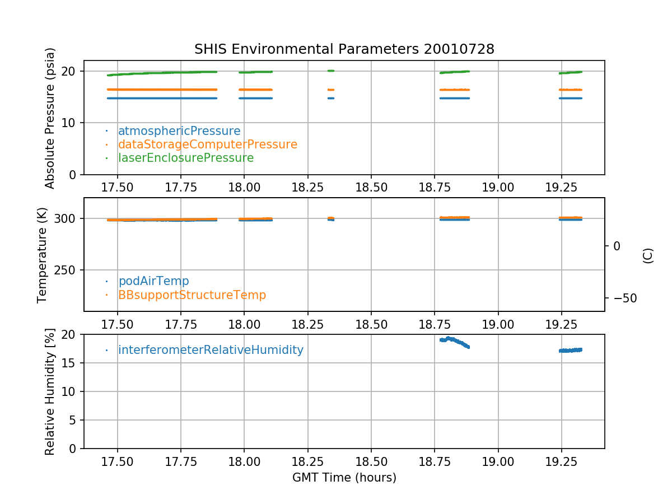The height and width of the screenshot is (504, 672).
Task: Click the SHIS Environmental Parameters plot title
Action: 344,49
